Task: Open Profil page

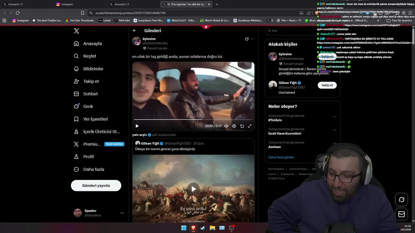Action: tap(84, 157)
